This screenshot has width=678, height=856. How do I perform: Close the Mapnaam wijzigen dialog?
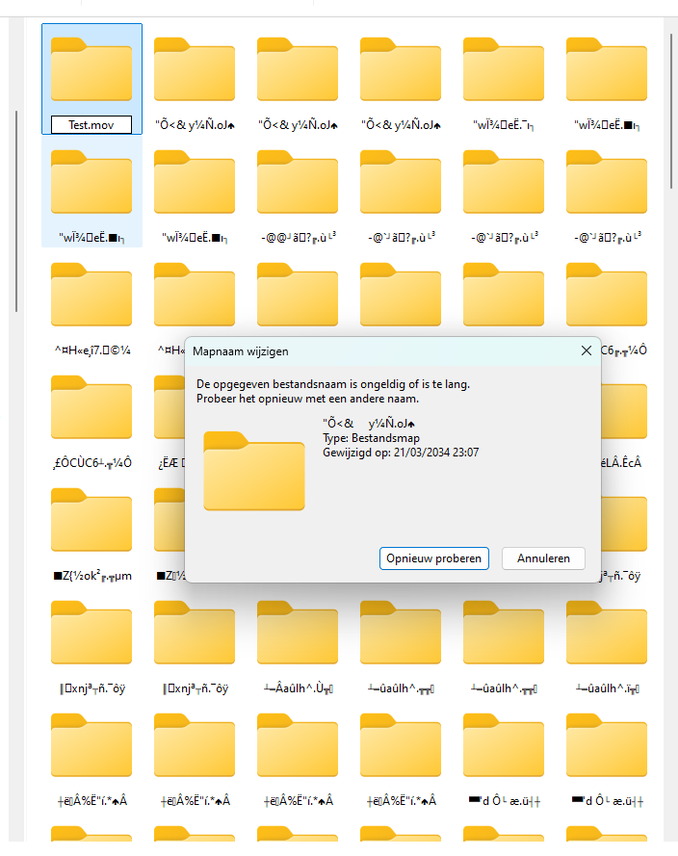(586, 351)
